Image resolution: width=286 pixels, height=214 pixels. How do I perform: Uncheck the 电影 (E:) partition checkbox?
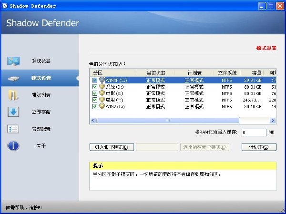pyautogui.click(x=95, y=93)
